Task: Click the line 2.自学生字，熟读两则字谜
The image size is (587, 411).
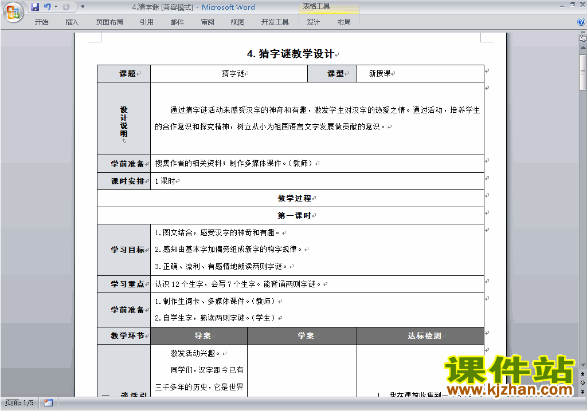Action: (216, 318)
